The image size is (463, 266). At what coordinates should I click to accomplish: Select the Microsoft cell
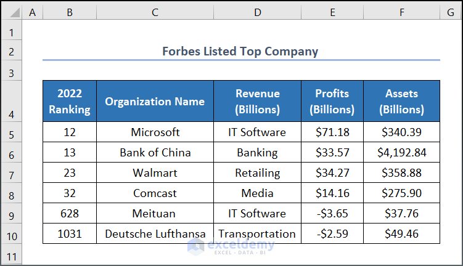click(x=155, y=132)
